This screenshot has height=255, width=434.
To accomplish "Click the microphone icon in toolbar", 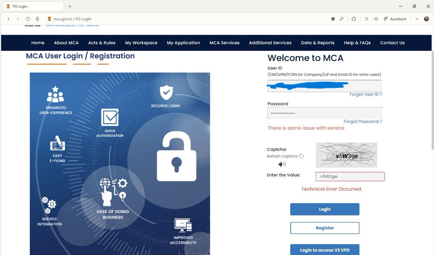I will (37, 19).
